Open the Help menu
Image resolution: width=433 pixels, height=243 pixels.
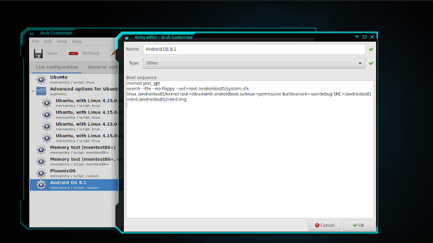pos(77,42)
